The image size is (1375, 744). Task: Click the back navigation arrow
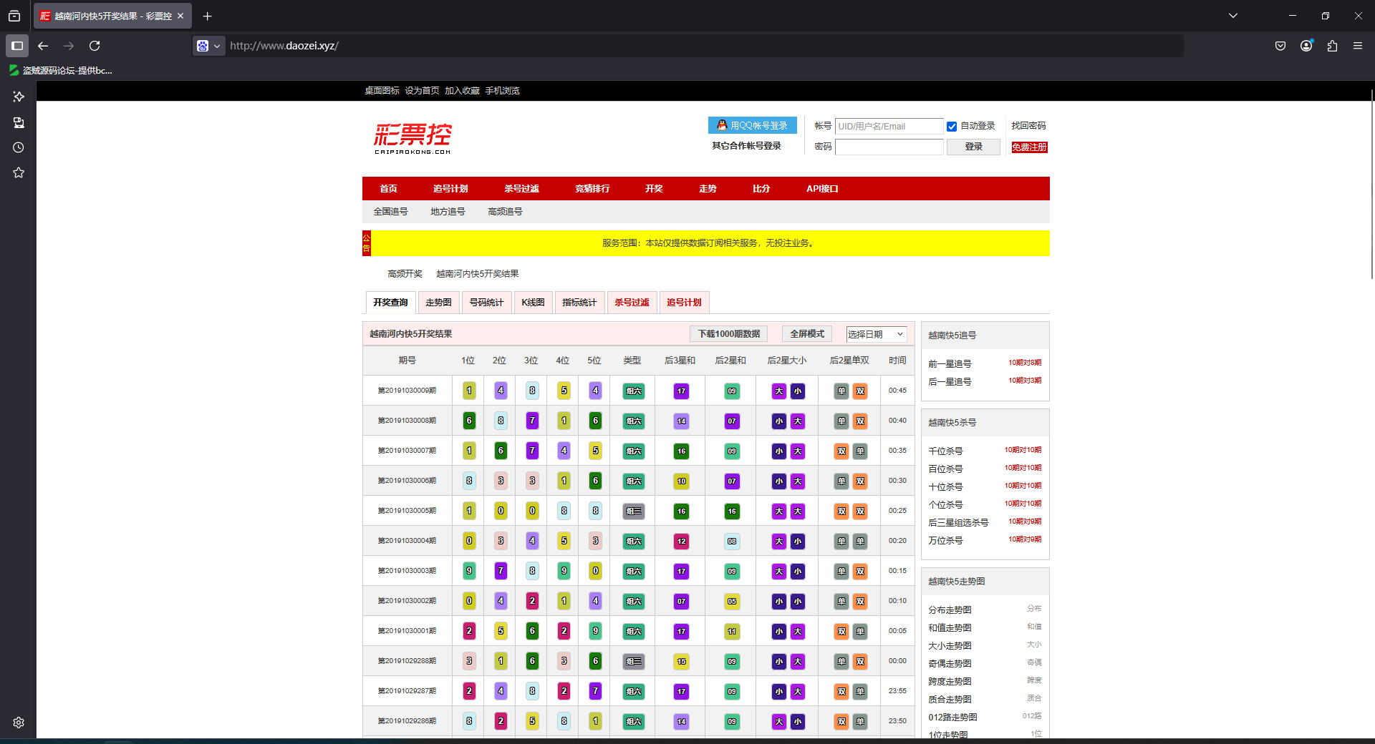[43, 46]
